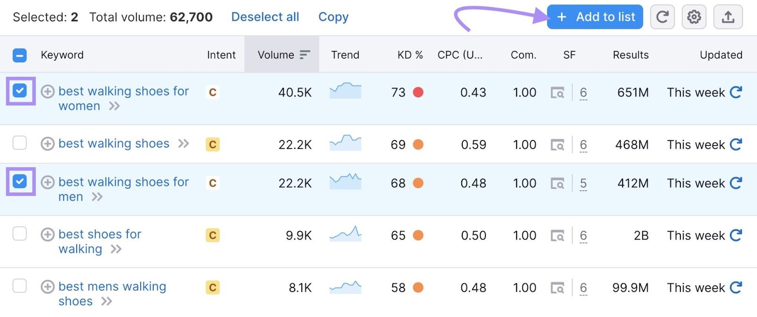The height and width of the screenshot is (317, 757).
Task: Sort by Keyword column header
Action: tap(62, 55)
